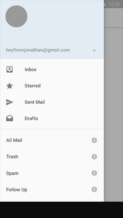Open the Trash label

[12, 157]
